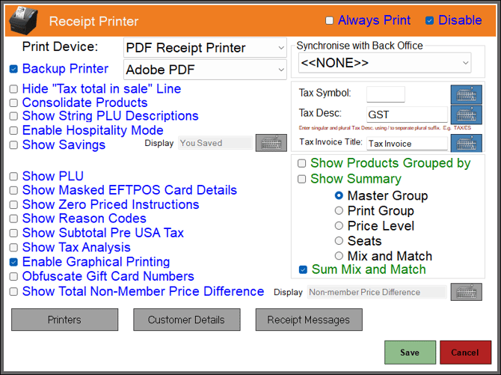Image resolution: width=501 pixels, height=375 pixels.
Task: Click the Tax Invoice Title input field
Action: [x=407, y=144]
